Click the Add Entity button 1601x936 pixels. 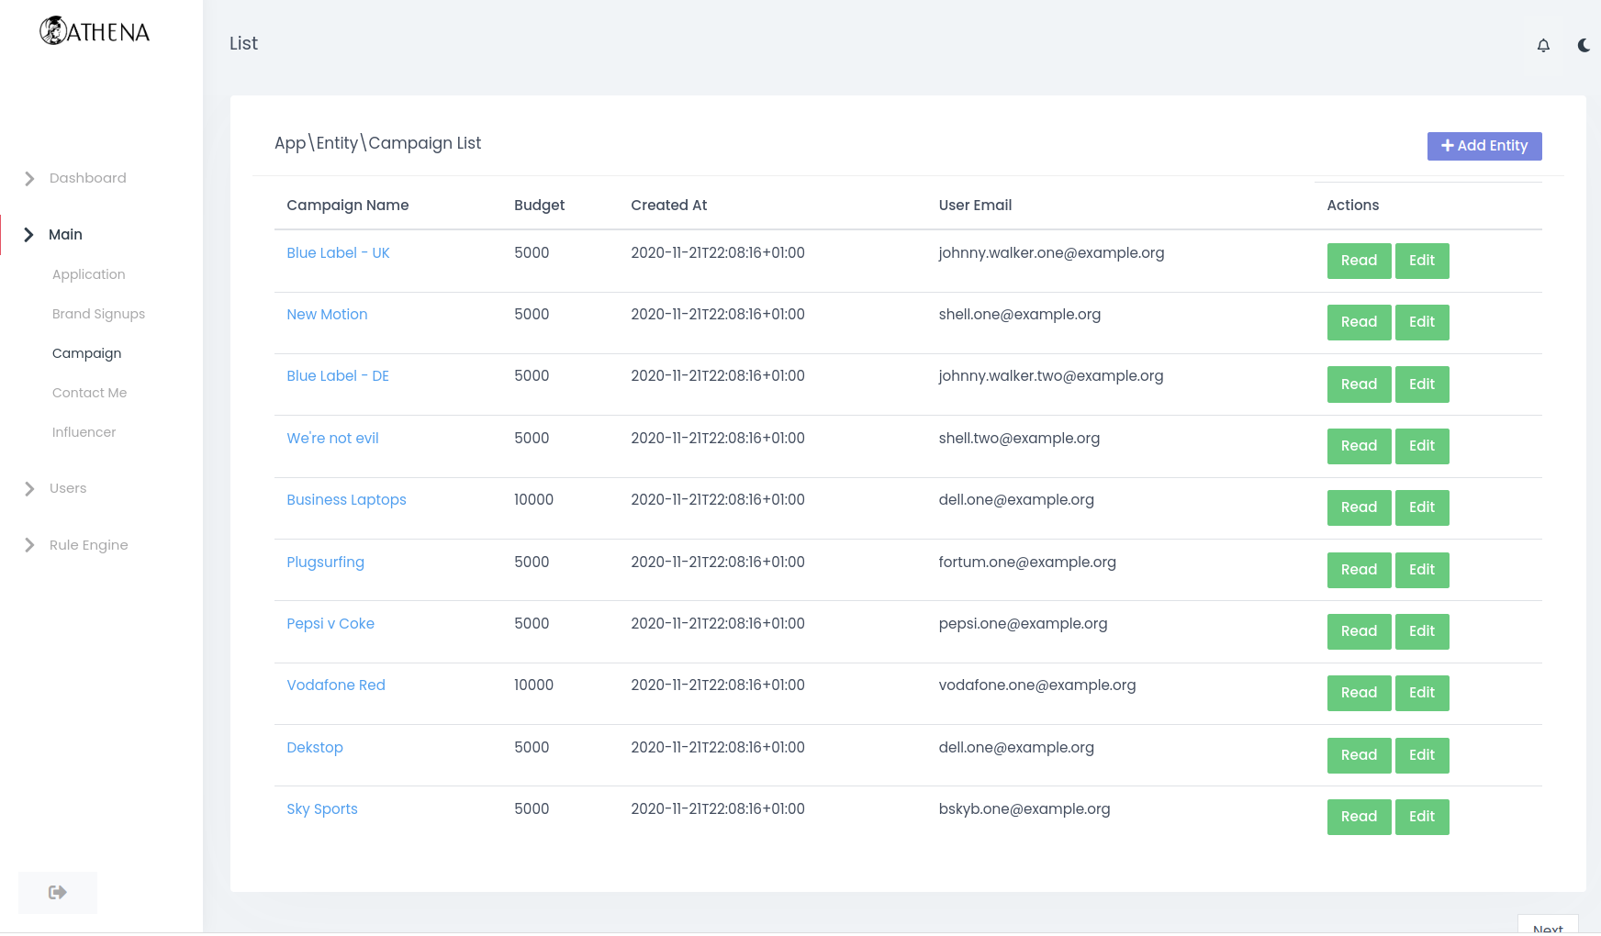pos(1484,146)
